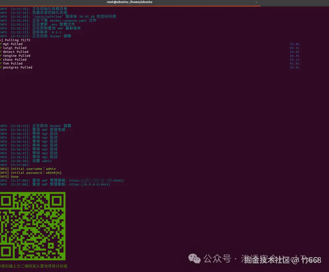
Task: Click the '等待 mgt 启动' line at 23:56:37
Action: 45,145
